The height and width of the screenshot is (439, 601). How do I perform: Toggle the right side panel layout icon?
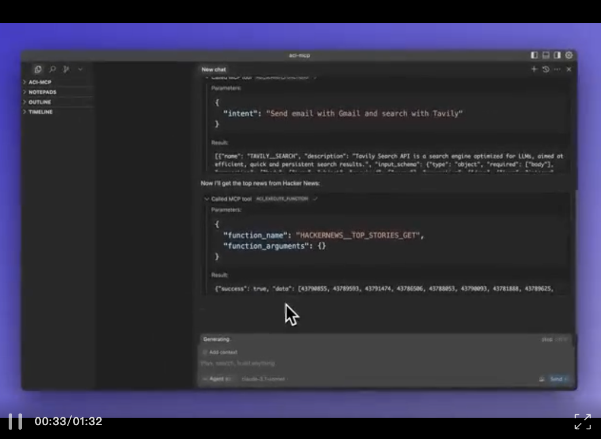click(x=557, y=55)
